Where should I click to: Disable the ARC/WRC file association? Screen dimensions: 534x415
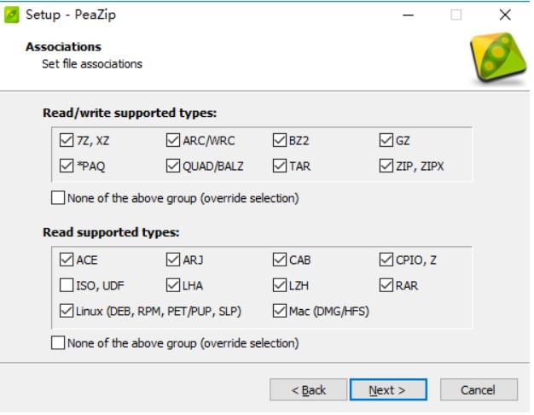pos(173,142)
